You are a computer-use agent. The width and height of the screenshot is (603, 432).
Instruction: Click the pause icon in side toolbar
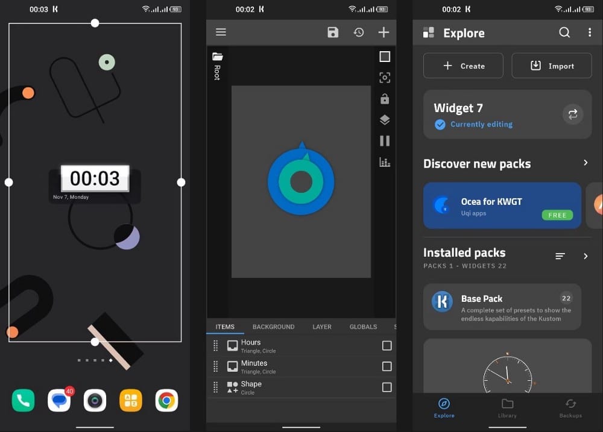click(385, 141)
